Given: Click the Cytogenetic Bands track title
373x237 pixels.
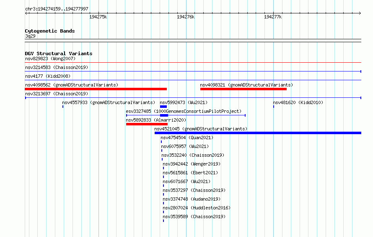Looking at the screenshot, I should tap(50, 31).
